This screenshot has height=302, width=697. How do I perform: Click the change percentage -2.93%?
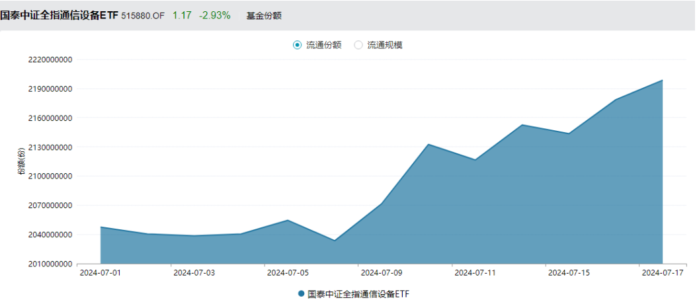pos(215,16)
